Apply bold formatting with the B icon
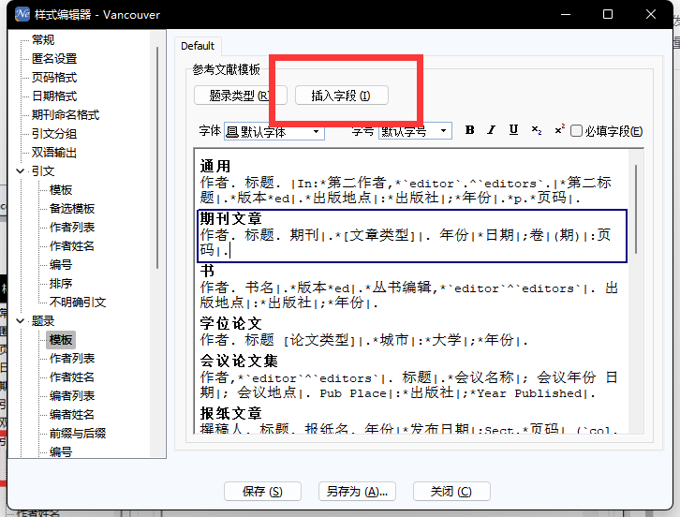Screen dimensions: 680x517 point(469,130)
